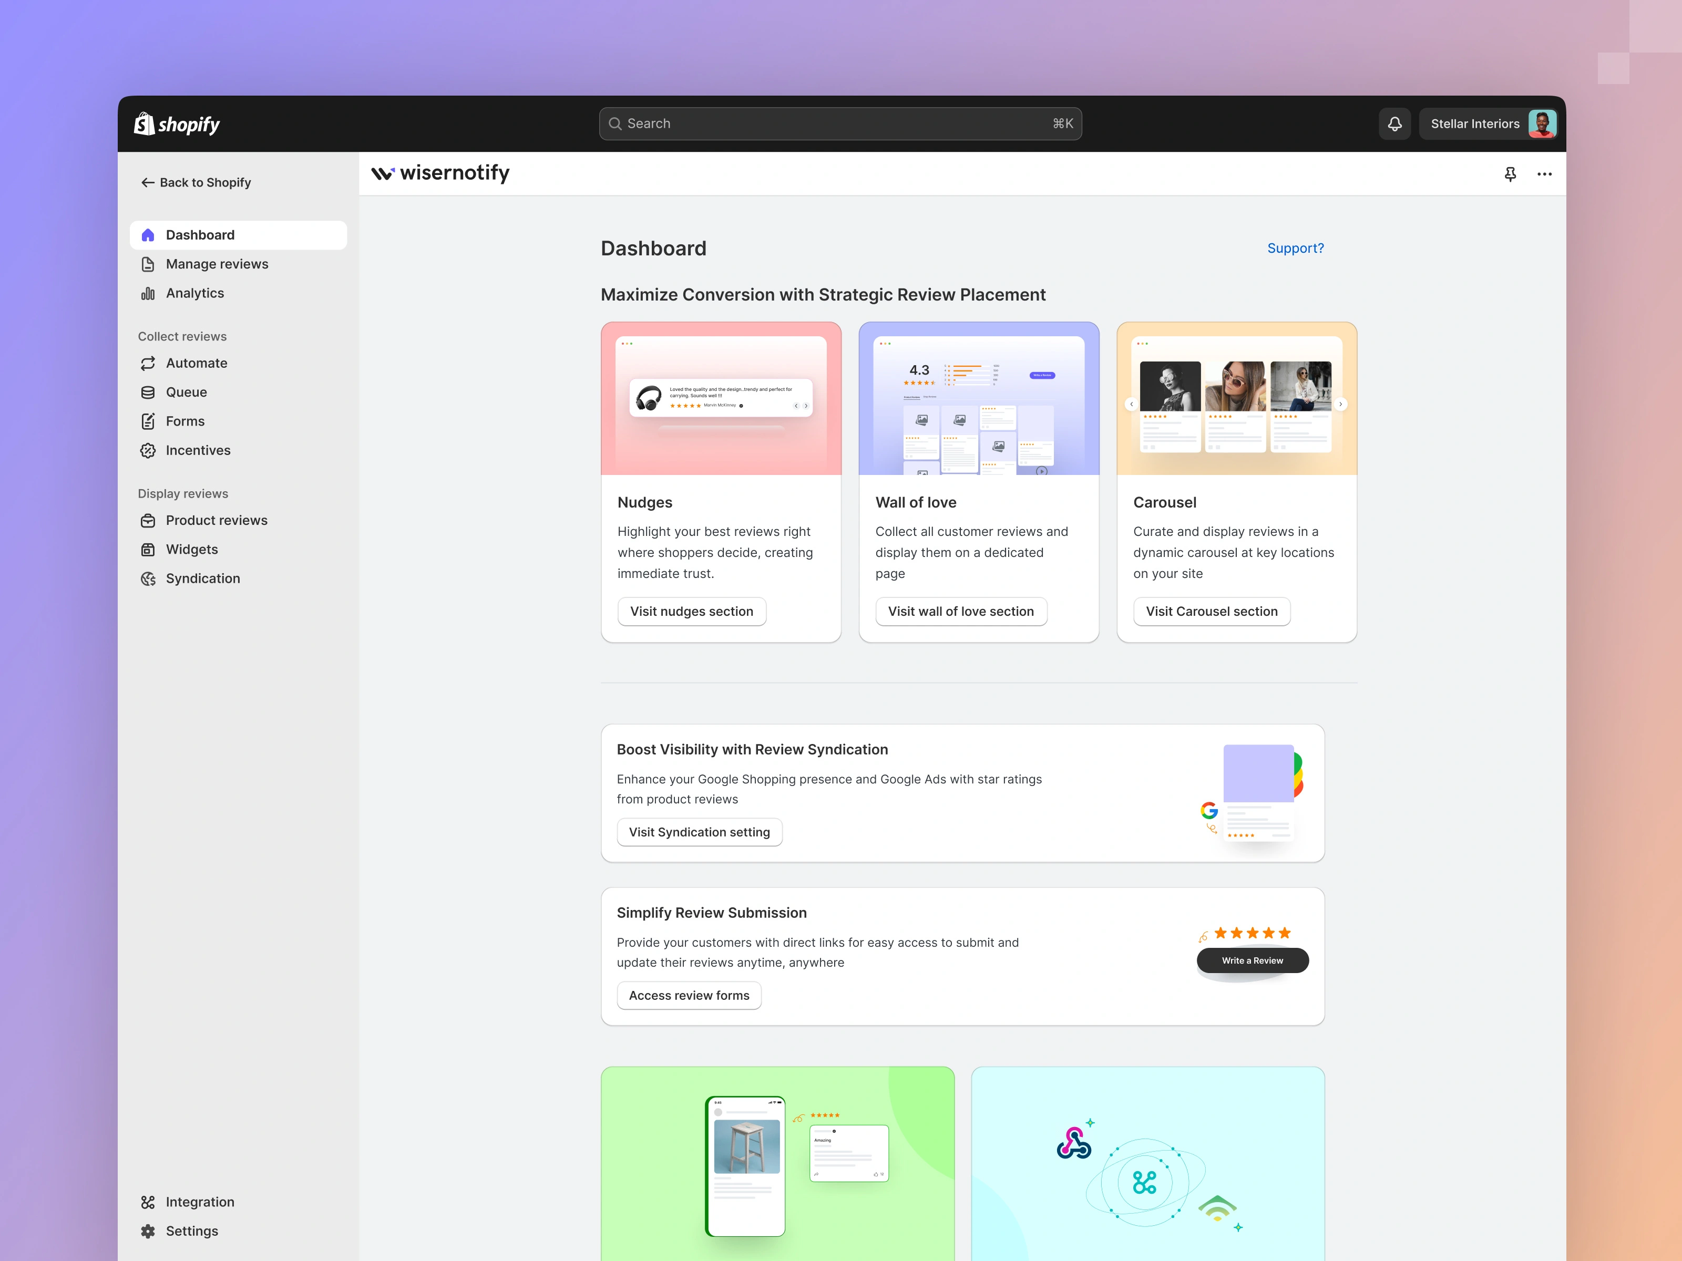Click the Automate loop icon

tap(148, 364)
